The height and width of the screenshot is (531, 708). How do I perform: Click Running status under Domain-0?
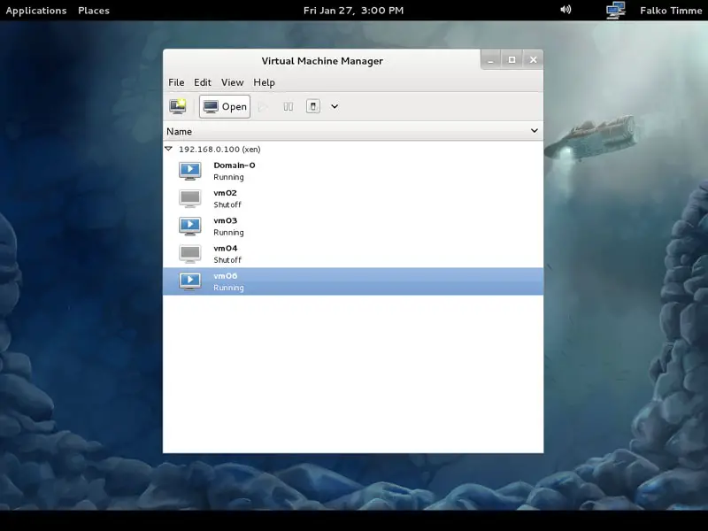point(228,177)
